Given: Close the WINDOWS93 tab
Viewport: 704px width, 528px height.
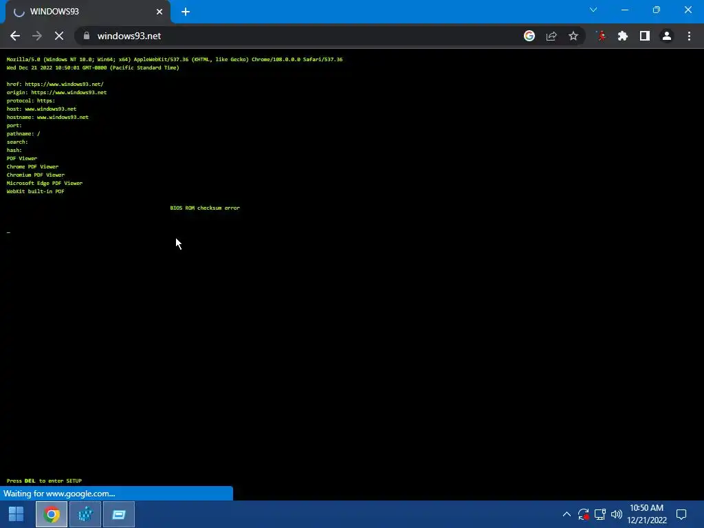Looking at the screenshot, I should tap(159, 12).
